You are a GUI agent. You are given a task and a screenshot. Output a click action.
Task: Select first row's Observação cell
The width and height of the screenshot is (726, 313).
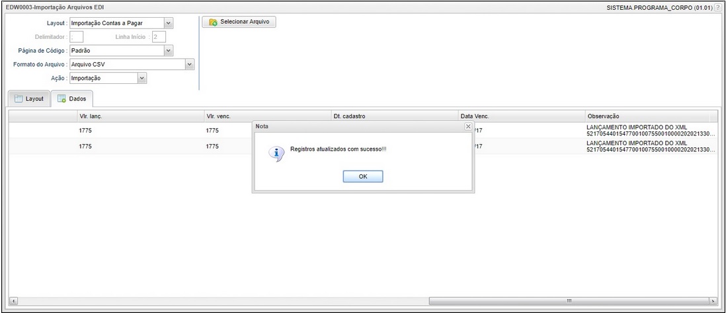pos(648,130)
